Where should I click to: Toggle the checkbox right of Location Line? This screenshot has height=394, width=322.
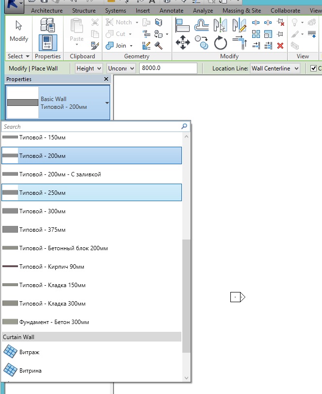coord(314,69)
